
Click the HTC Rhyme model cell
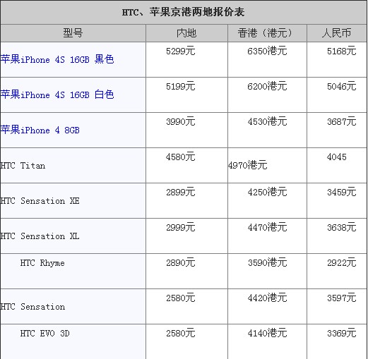(73, 271)
